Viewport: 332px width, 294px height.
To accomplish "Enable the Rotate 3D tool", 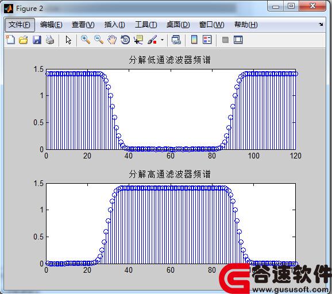I will (x=125, y=40).
